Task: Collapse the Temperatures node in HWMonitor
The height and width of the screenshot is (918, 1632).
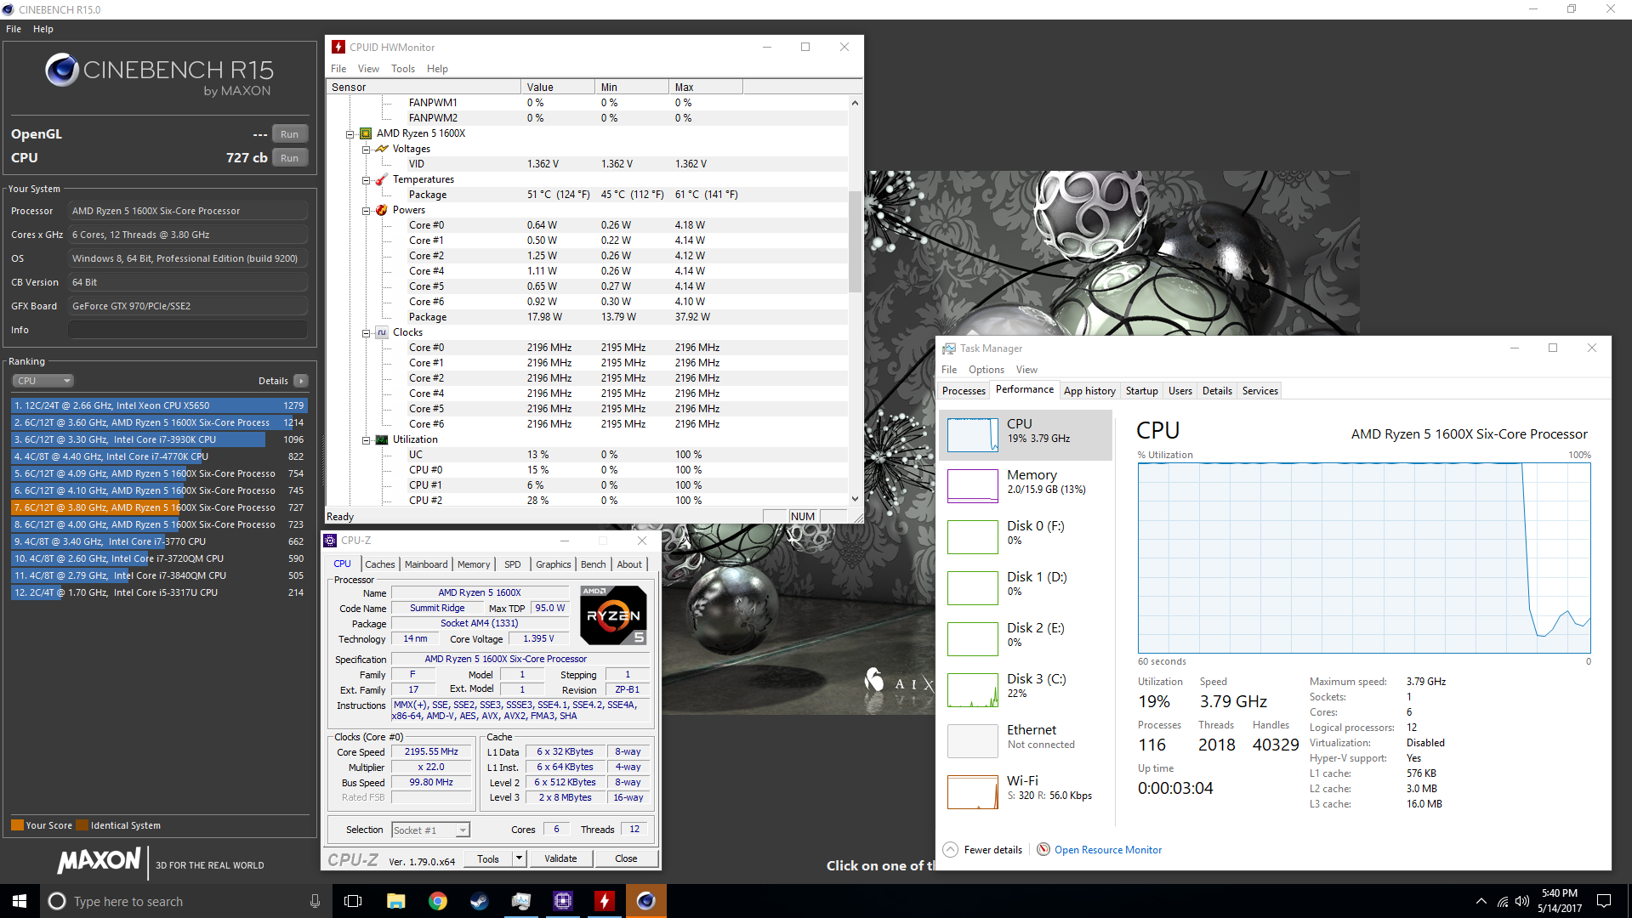Action: tap(366, 180)
